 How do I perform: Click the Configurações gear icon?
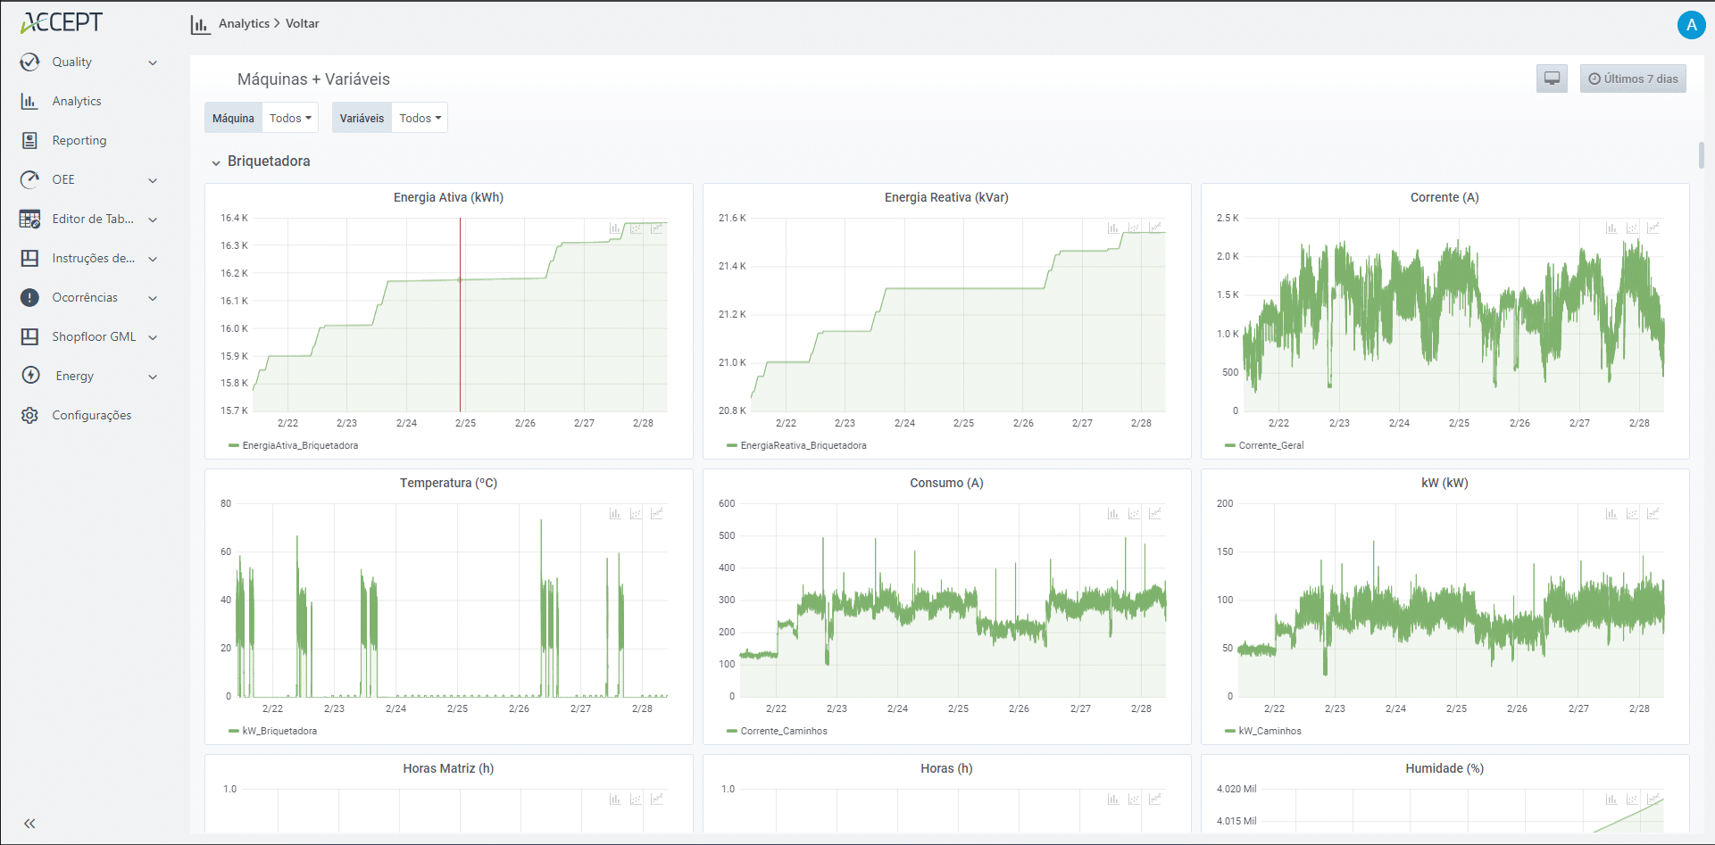pos(30,415)
